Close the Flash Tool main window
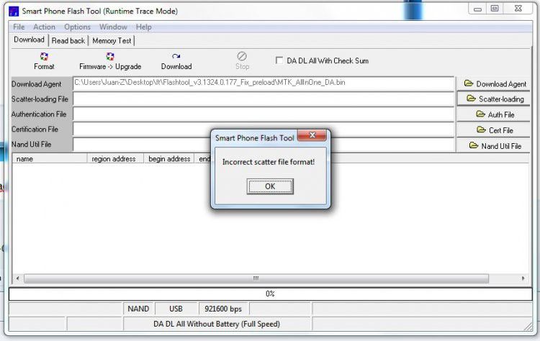The height and width of the screenshot is (341, 540). tap(518, 9)
